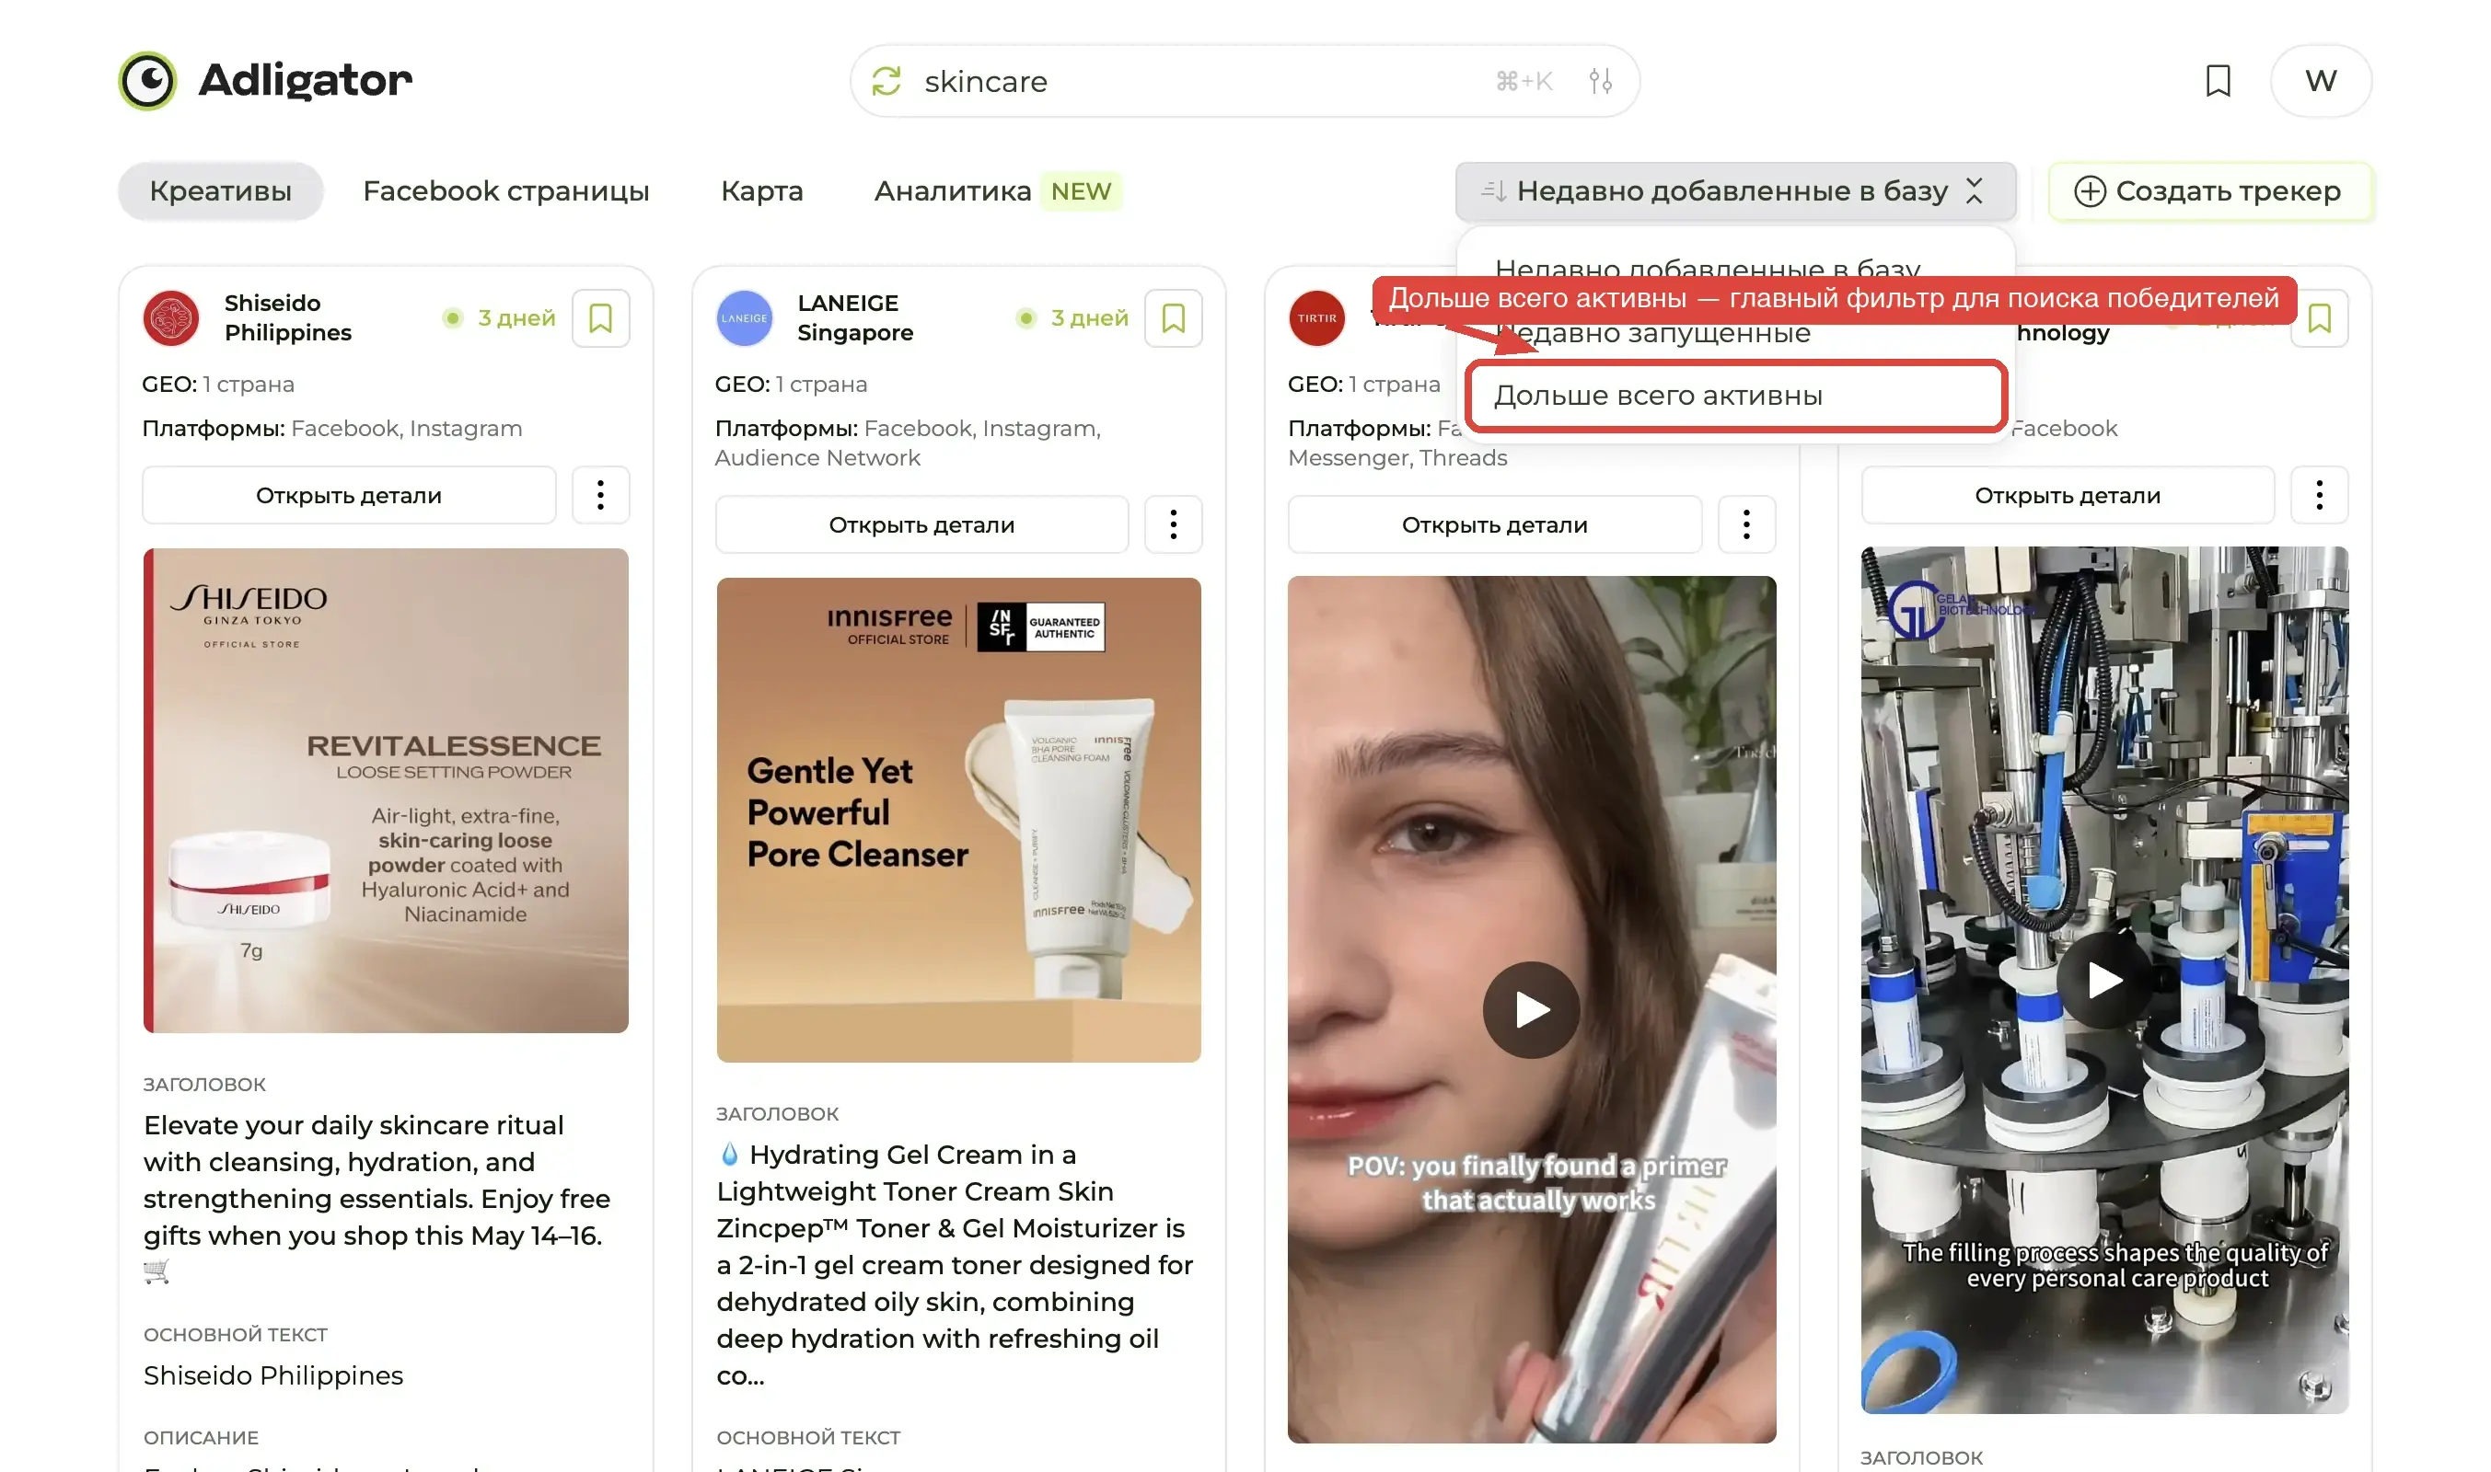This screenshot has width=2491, height=1472.
Task: Click the Создать трекер button
Action: [2210, 190]
